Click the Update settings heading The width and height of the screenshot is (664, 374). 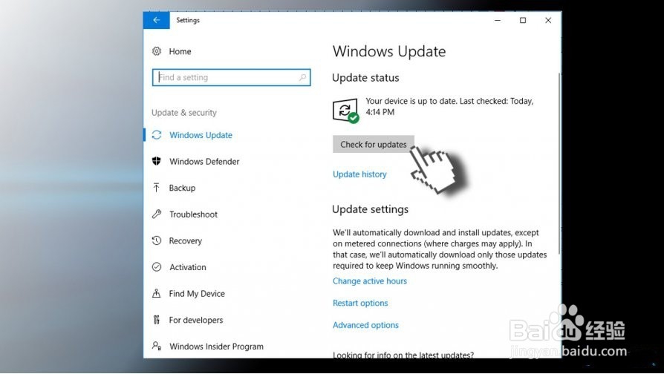click(371, 209)
